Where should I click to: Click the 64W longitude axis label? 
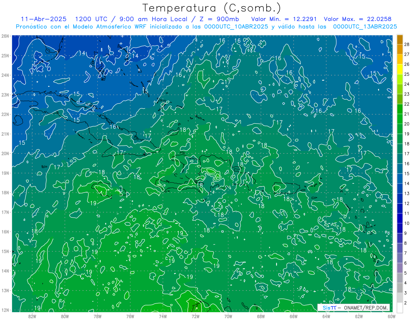tap(326, 316)
